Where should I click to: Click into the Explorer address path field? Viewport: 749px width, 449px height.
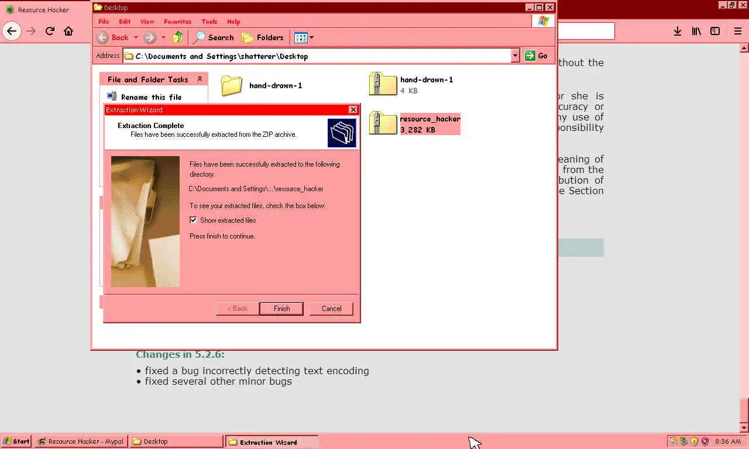tap(317, 56)
